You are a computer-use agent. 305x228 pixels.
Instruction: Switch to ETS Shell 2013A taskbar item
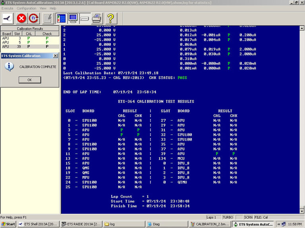pos(38,224)
